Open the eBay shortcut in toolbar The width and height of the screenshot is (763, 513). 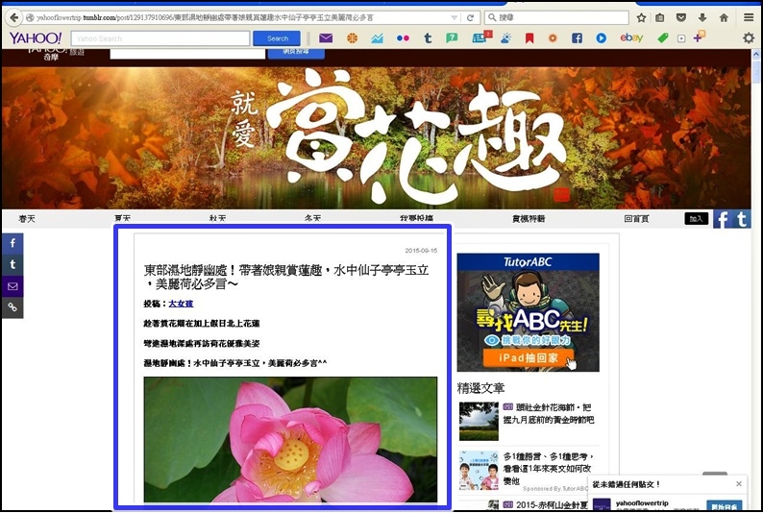pyautogui.click(x=631, y=37)
